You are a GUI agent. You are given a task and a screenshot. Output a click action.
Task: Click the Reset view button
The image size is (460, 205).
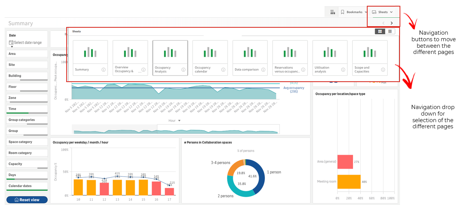[x=27, y=200]
